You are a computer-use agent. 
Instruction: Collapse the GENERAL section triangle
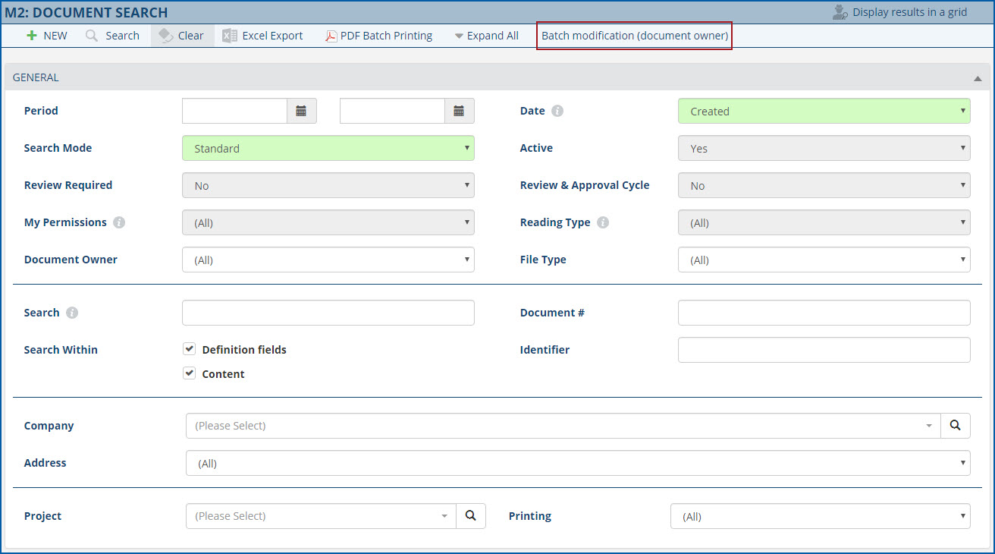tap(978, 78)
